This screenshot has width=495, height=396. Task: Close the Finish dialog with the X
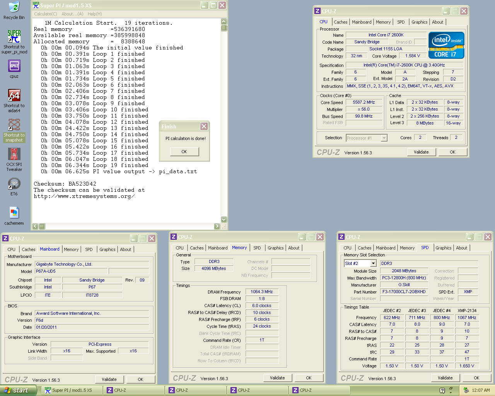pyautogui.click(x=204, y=126)
